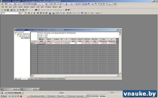
Task: Open Print Preview icon
Action: (x=14, y=10)
